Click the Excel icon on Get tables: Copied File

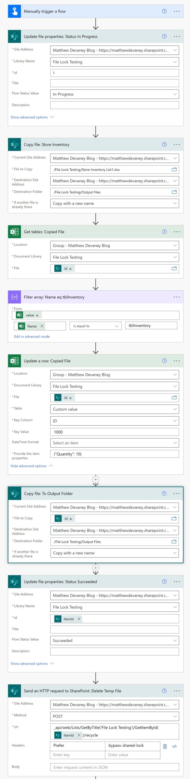click(14, 232)
